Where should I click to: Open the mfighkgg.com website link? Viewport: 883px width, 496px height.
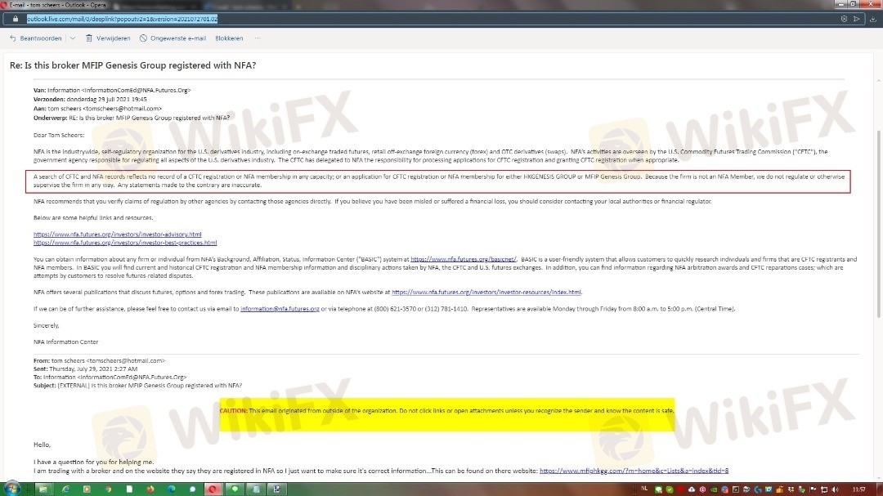[x=634, y=471]
